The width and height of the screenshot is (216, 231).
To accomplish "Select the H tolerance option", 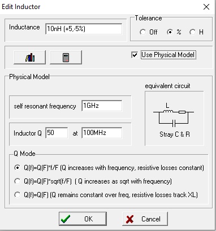I will tap(192, 32).
